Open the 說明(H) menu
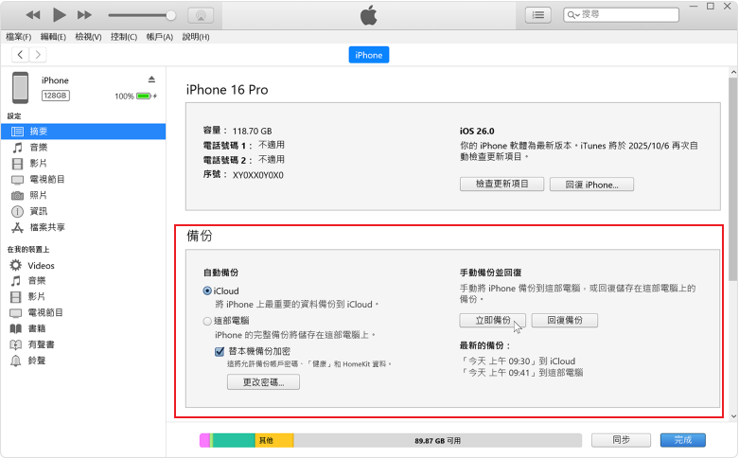Viewport: 739px width, 458px height. tap(196, 37)
